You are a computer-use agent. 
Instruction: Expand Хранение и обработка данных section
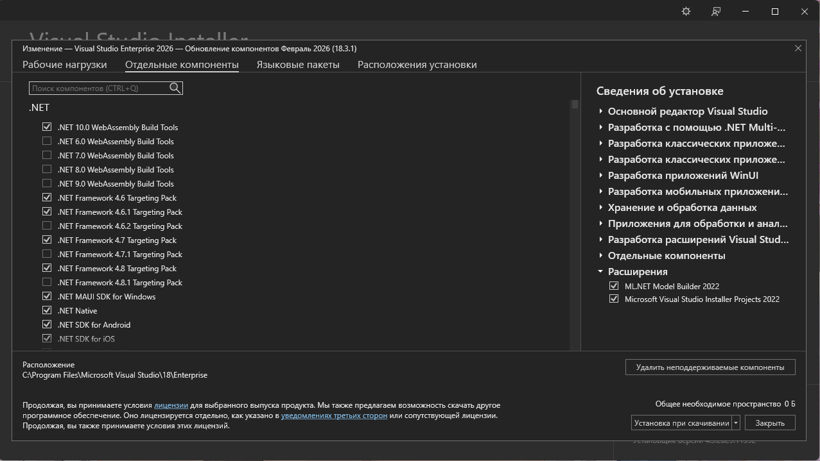(x=600, y=208)
